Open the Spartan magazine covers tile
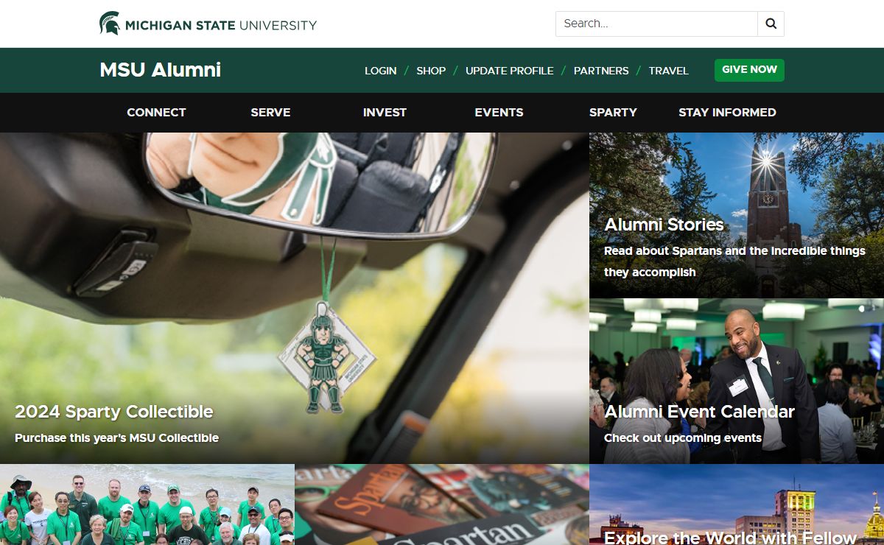The image size is (884, 545). click(x=442, y=504)
